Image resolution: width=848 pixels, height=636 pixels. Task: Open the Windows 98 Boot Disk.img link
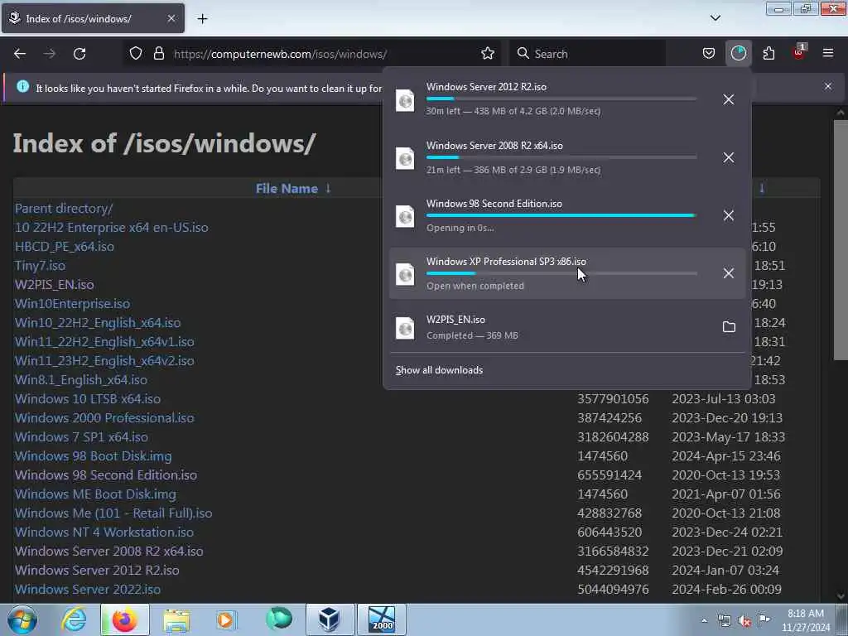(x=93, y=456)
